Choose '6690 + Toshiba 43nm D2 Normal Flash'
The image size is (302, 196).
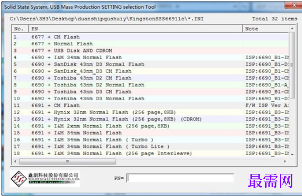tap(150, 85)
